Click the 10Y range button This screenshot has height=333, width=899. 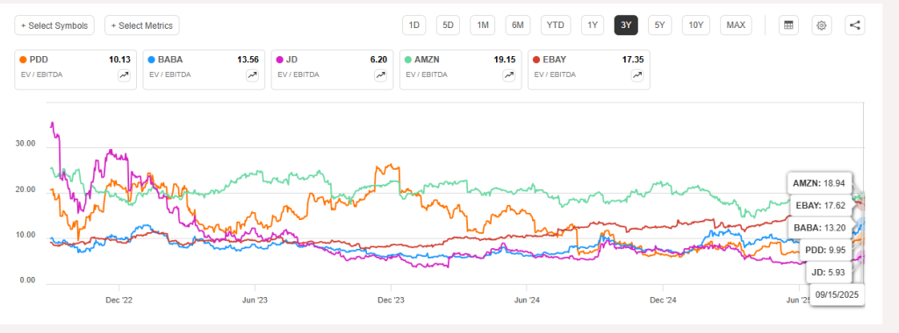point(696,25)
